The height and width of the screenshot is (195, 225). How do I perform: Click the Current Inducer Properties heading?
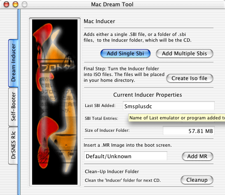[148, 95]
